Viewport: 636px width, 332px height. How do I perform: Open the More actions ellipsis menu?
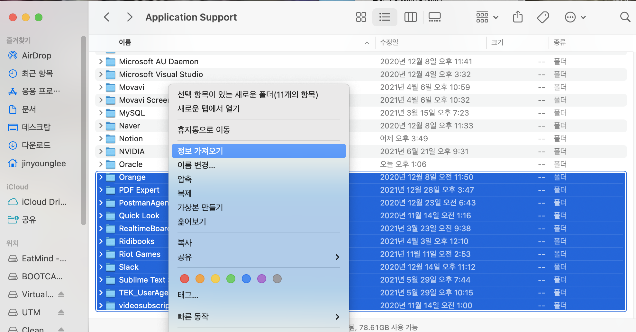point(575,17)
